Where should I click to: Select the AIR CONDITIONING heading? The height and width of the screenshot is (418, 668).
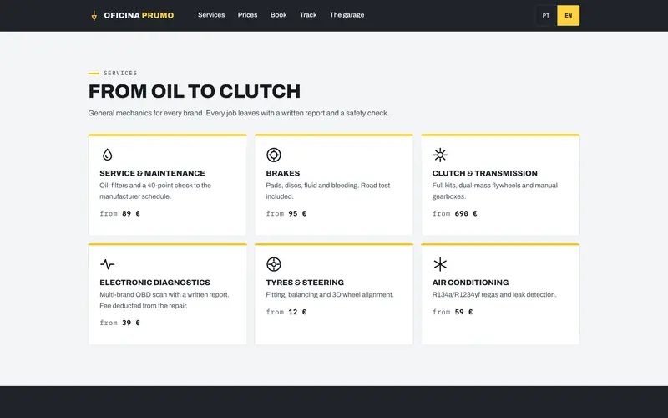[470, 283]
